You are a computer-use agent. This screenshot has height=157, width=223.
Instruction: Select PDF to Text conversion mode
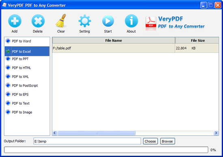coord(27,103)
